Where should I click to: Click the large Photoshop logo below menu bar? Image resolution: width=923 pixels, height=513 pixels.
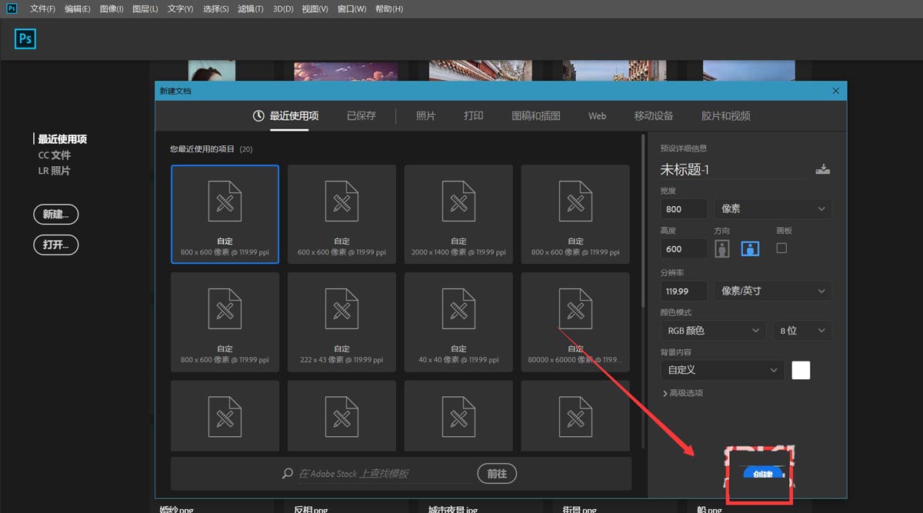click(25, 39)
